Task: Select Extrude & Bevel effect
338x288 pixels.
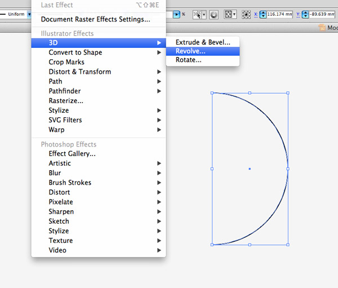Action: [203, 42]
